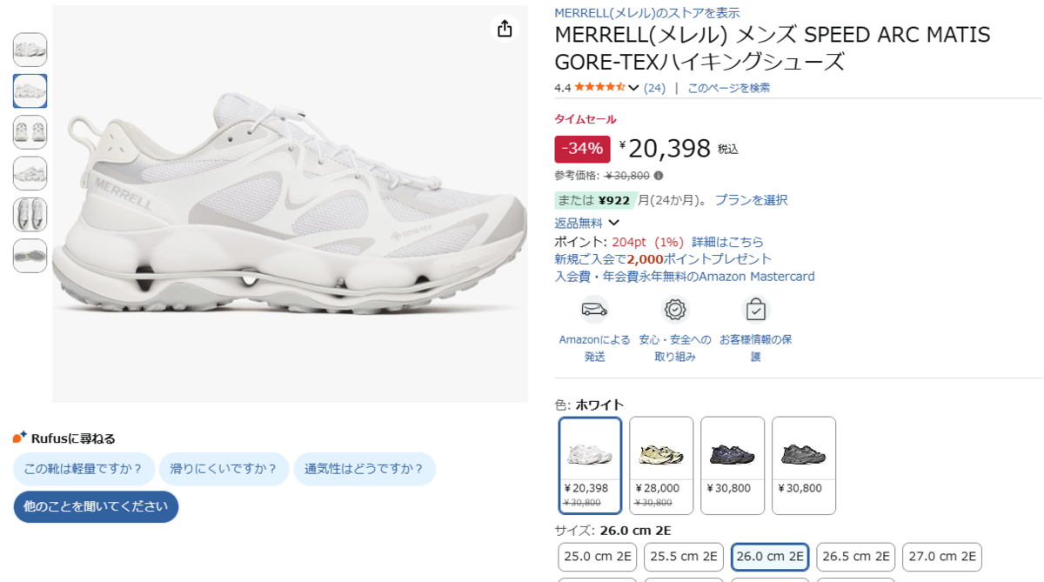The width and height of the screenshot is (1044, 582).
Task: View the first product thumbnail image
Action: 30,50
